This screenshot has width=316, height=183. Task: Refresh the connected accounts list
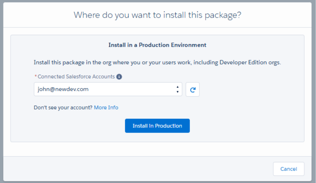(x=193, y=90)
